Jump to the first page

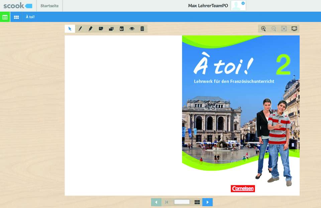point(167,202)
